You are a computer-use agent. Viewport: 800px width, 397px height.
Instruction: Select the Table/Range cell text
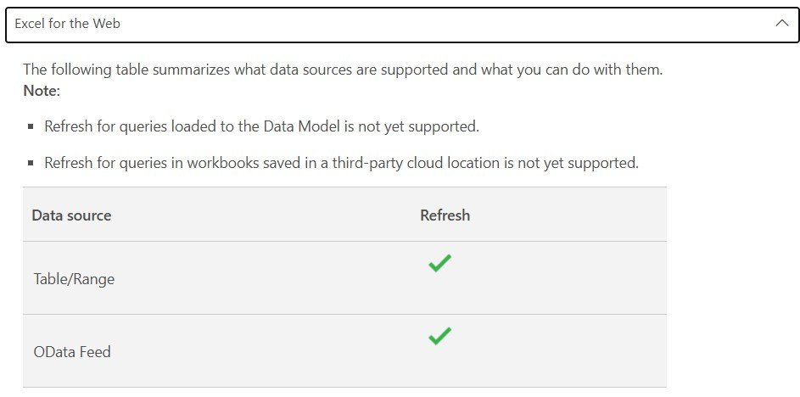[74, 279]
